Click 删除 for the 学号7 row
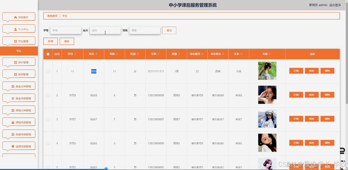Viewport: 348px width, 170px height. (x=327, y=119)
